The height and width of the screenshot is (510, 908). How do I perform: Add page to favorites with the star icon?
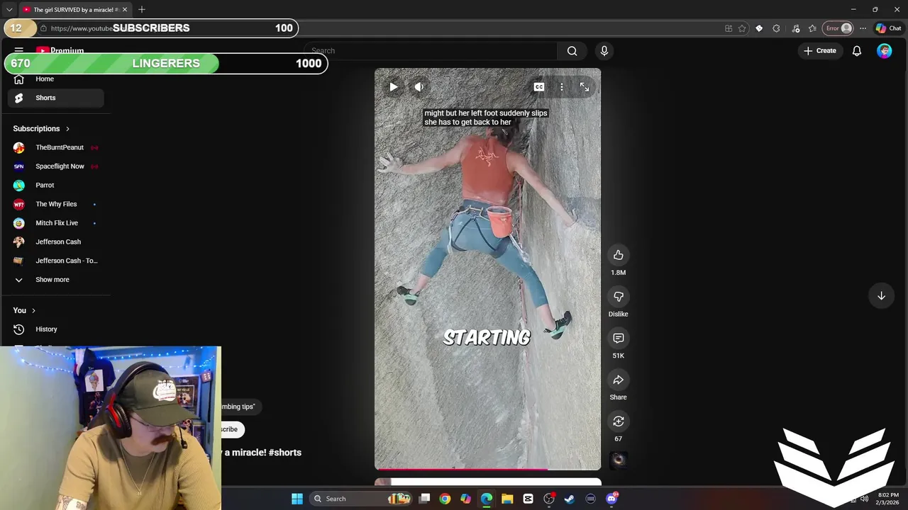(x=742, y=28)
